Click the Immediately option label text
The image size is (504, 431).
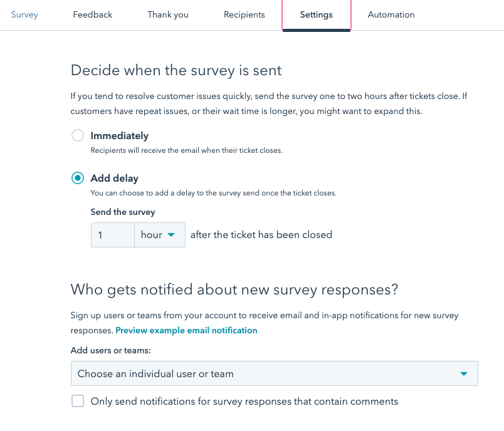click(119, 136)
